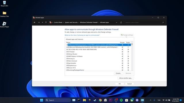Image resolution: width=184 pixels, height=103 pixels.
Task: Select the BootstrapPackagedGame row
Action: click(x=99, y=70)
